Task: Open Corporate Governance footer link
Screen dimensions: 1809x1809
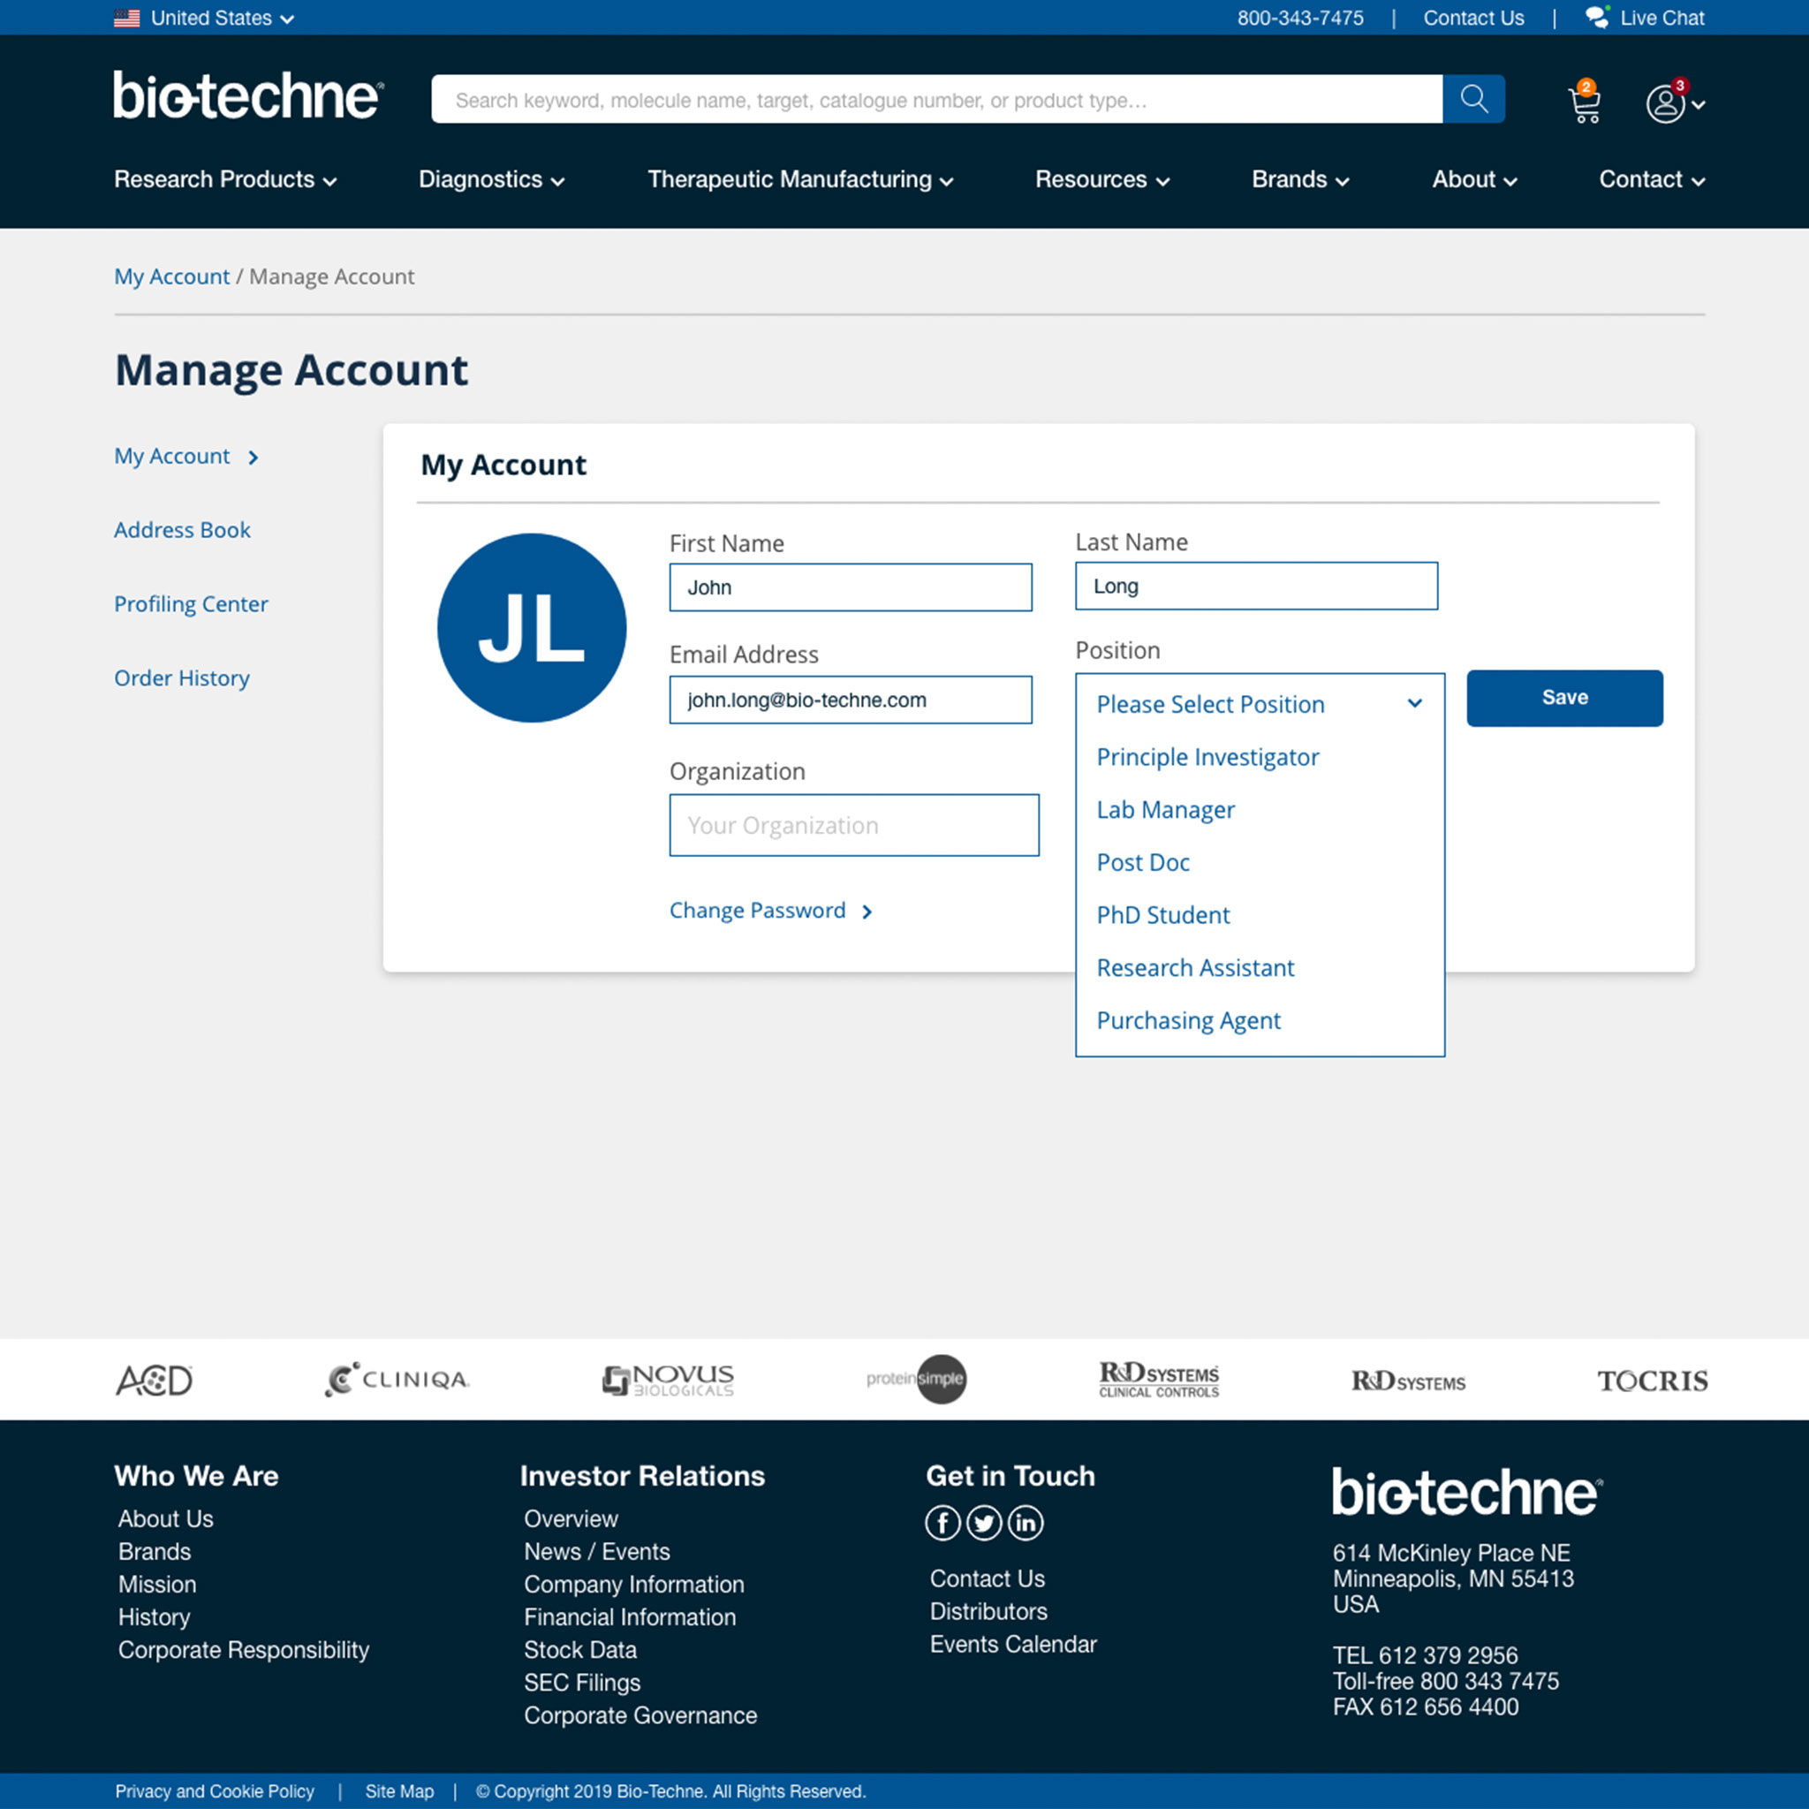Action: [640, 1715]
